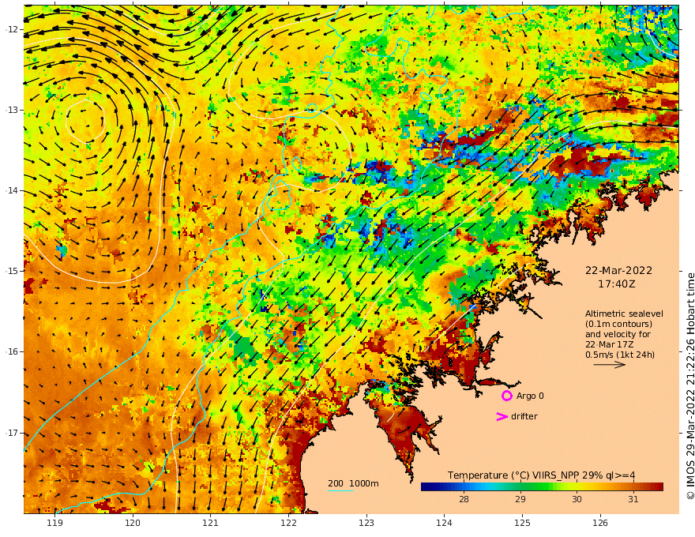Viewport: 695px width, 537px height.
Task: Click the colour bar tick label 31
Action: pyautogui.click(x=633, y=499)
